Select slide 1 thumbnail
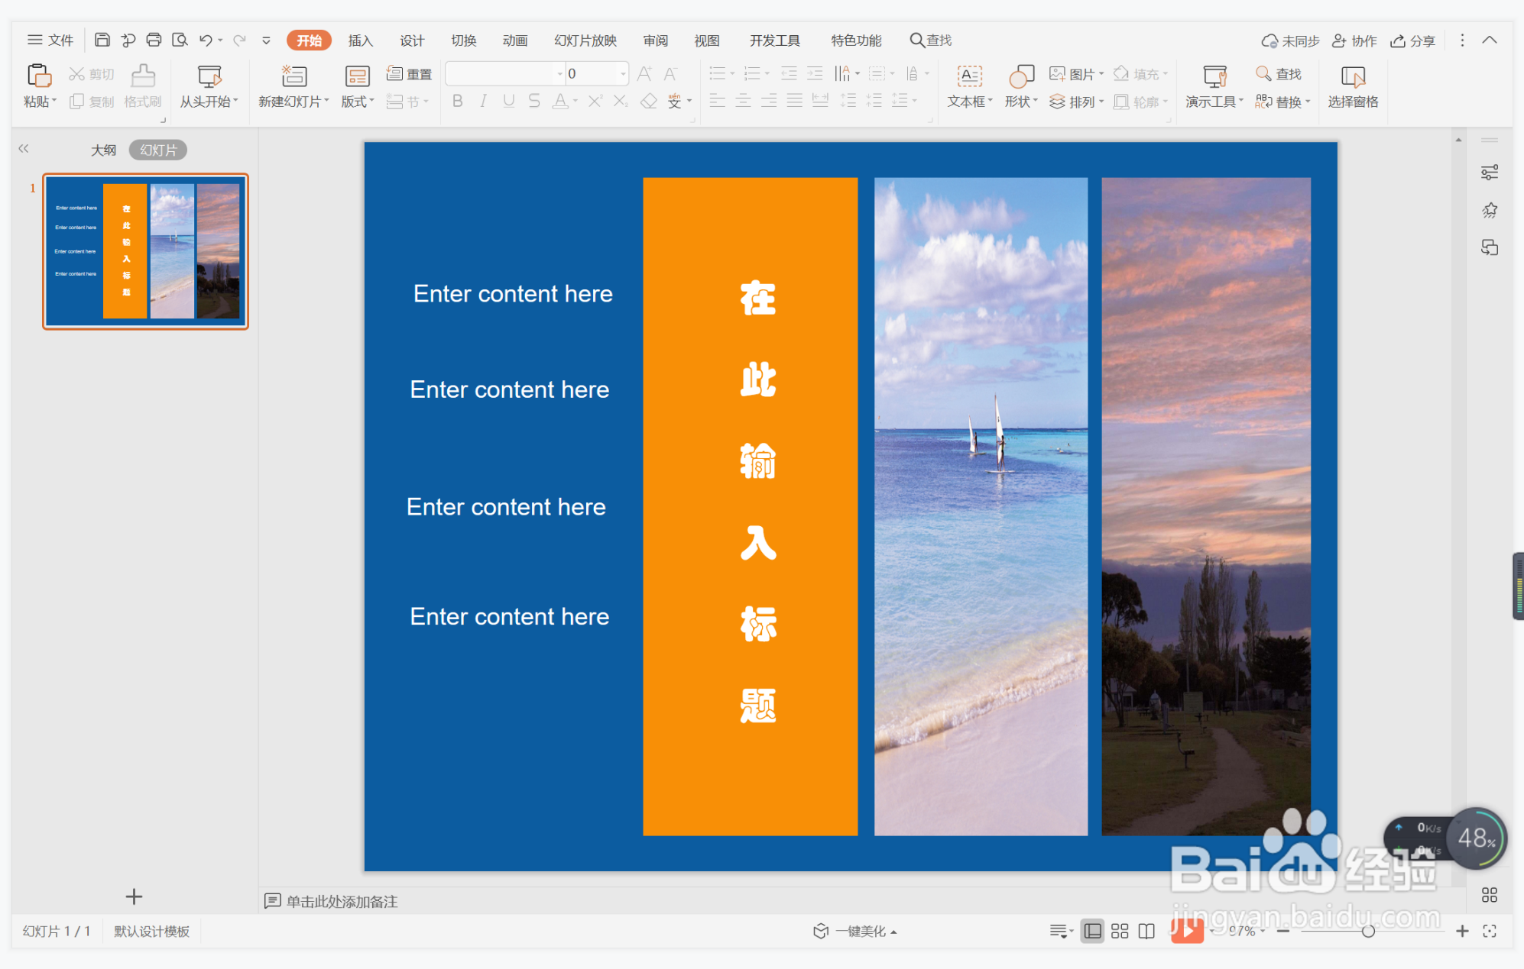Image resolution: width=1524 pixels, height=969 pixels. (x=145, y=251)
